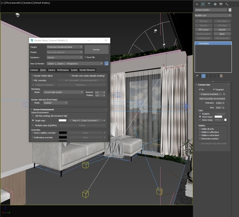
Task: Open the View to Render dropdown
Action: coord(75,64)
